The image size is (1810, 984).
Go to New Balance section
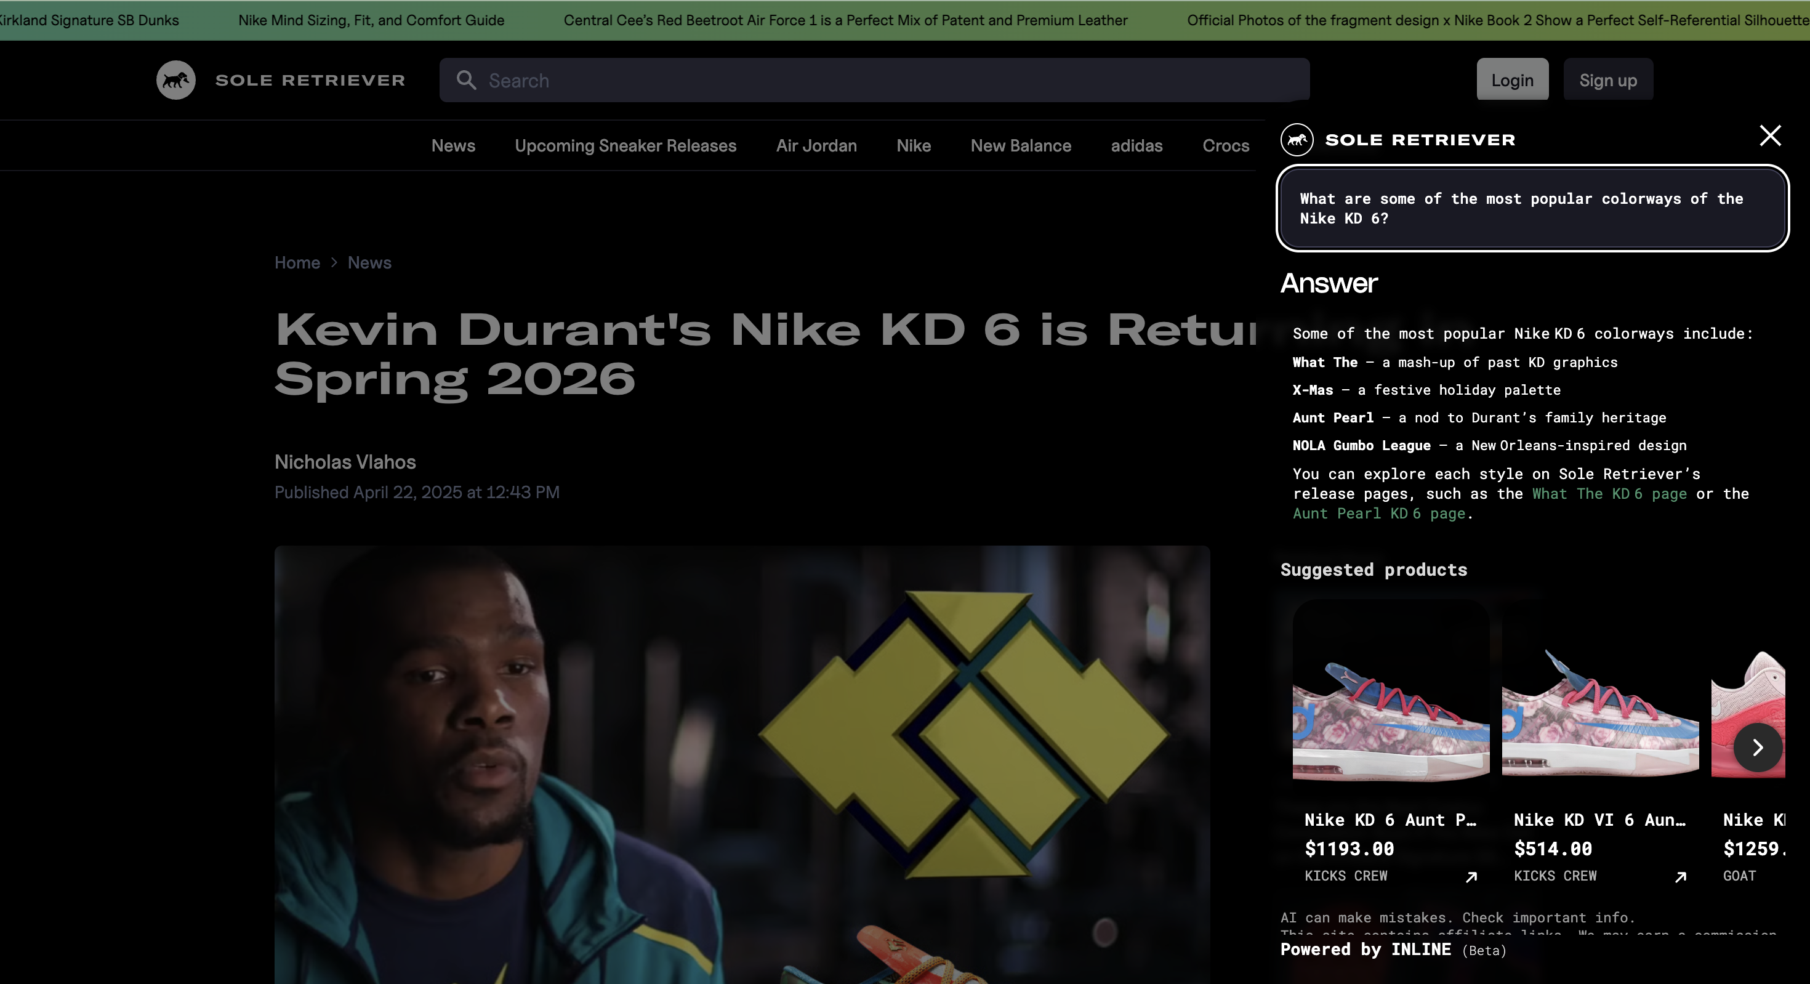point(1020,145)
